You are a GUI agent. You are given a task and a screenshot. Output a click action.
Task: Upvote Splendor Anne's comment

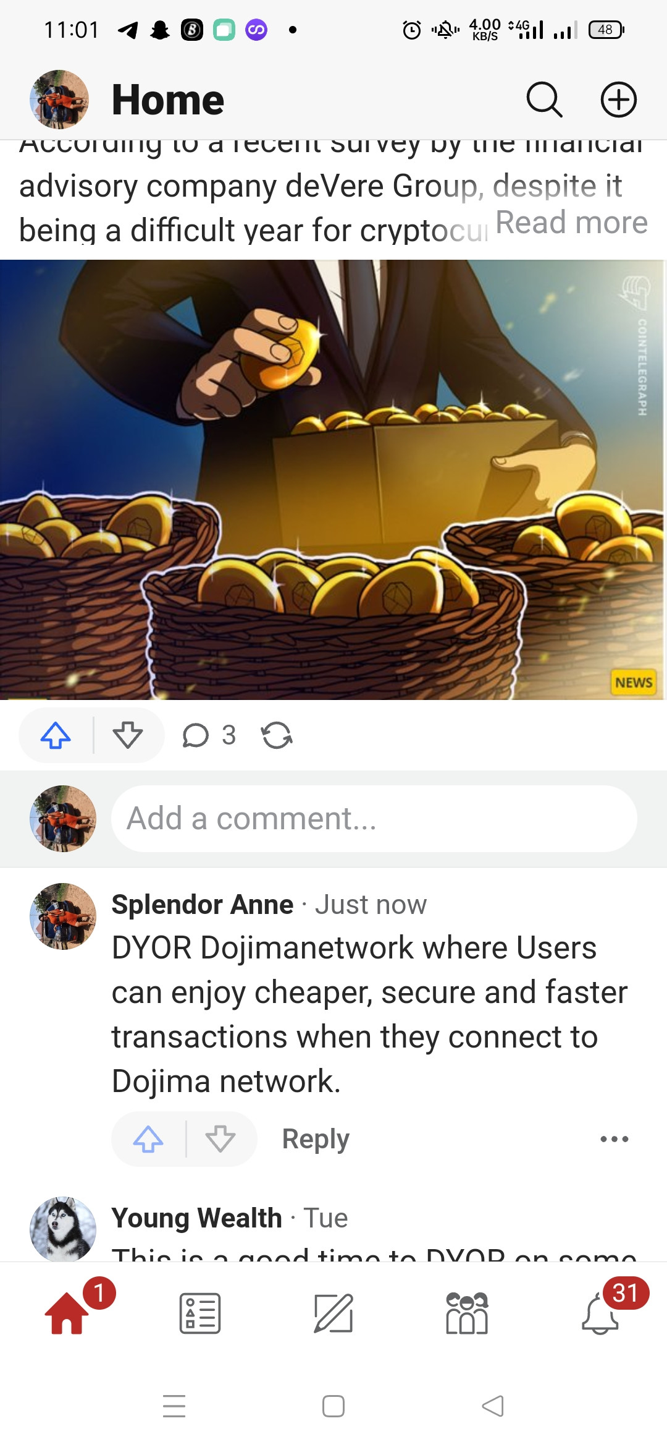click(x=148, y=1138)
